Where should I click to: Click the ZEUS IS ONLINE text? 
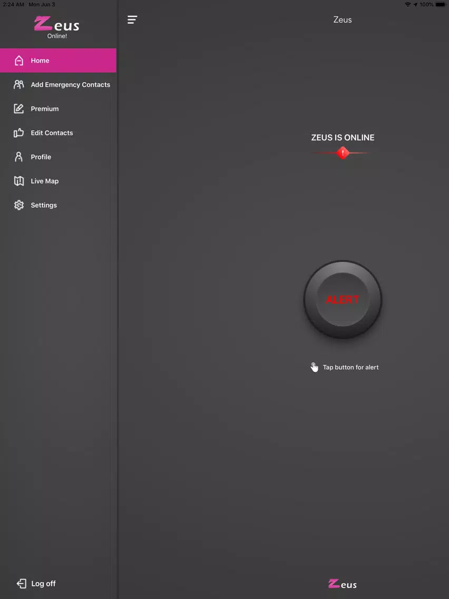343,138
